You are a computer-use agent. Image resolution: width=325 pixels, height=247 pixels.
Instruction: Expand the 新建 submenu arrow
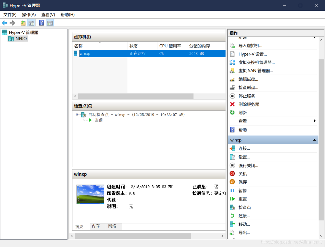click(x=315, y=38)
